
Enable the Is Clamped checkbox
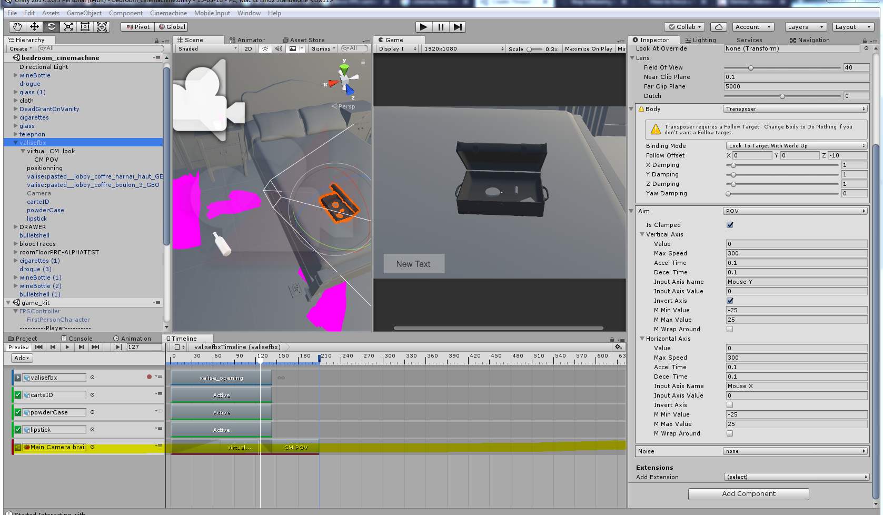point(730,225)
